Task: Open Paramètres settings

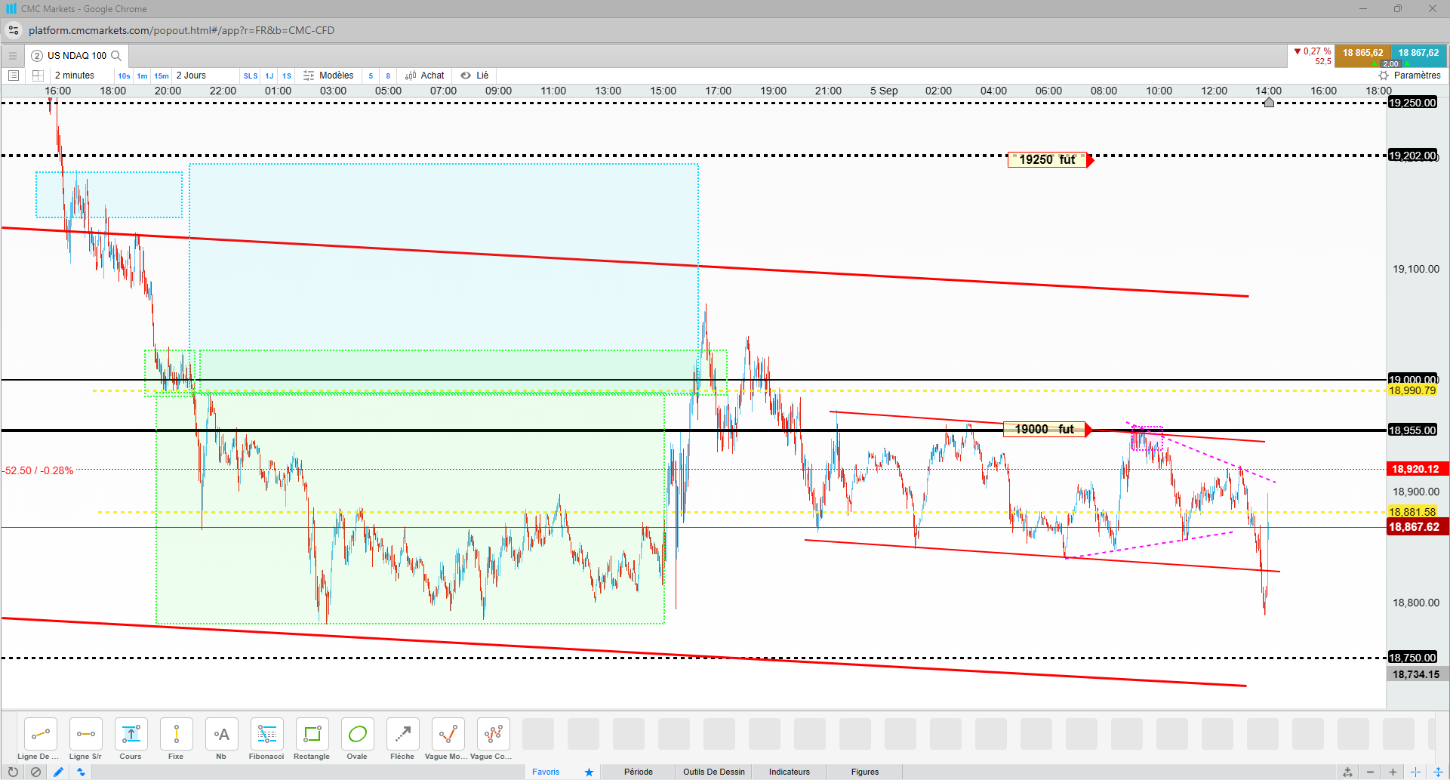Action: tap(1409, 76)
